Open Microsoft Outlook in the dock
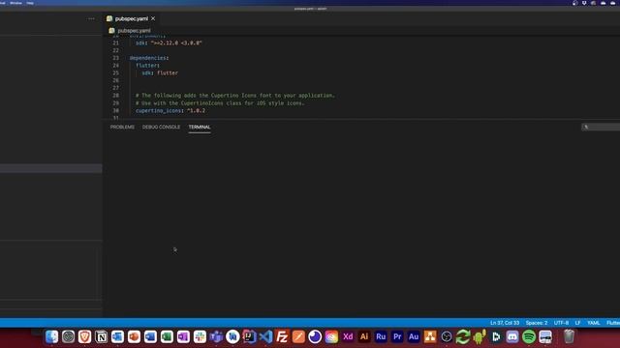Image resolution: width=620 pixels, height=348 pixels. point(117,336)
